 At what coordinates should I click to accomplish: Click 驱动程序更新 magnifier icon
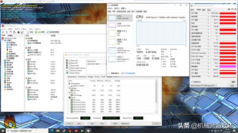tap(48, 32)
